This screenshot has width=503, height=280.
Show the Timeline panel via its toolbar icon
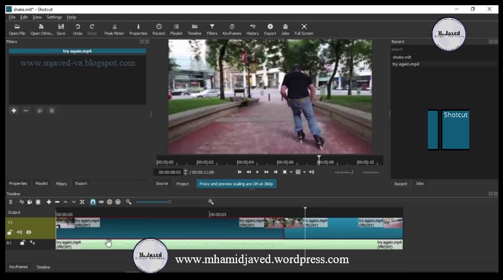tap(194, 30)
